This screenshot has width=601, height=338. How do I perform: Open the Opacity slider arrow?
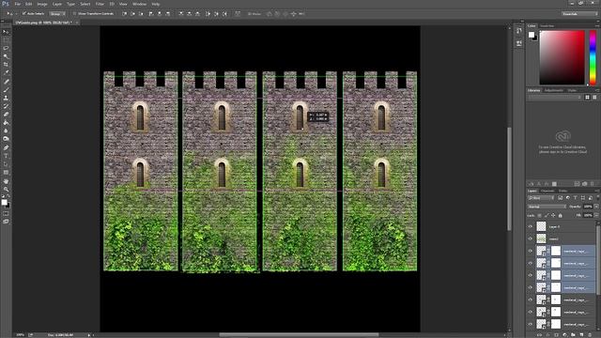click(596, 207)
